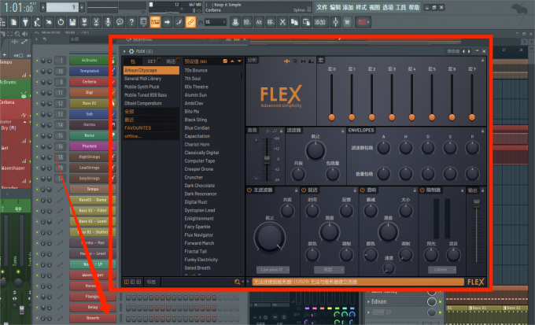535x325 pixels.
Task: Toggle the 限制器 power button
Action: [423, 190]
